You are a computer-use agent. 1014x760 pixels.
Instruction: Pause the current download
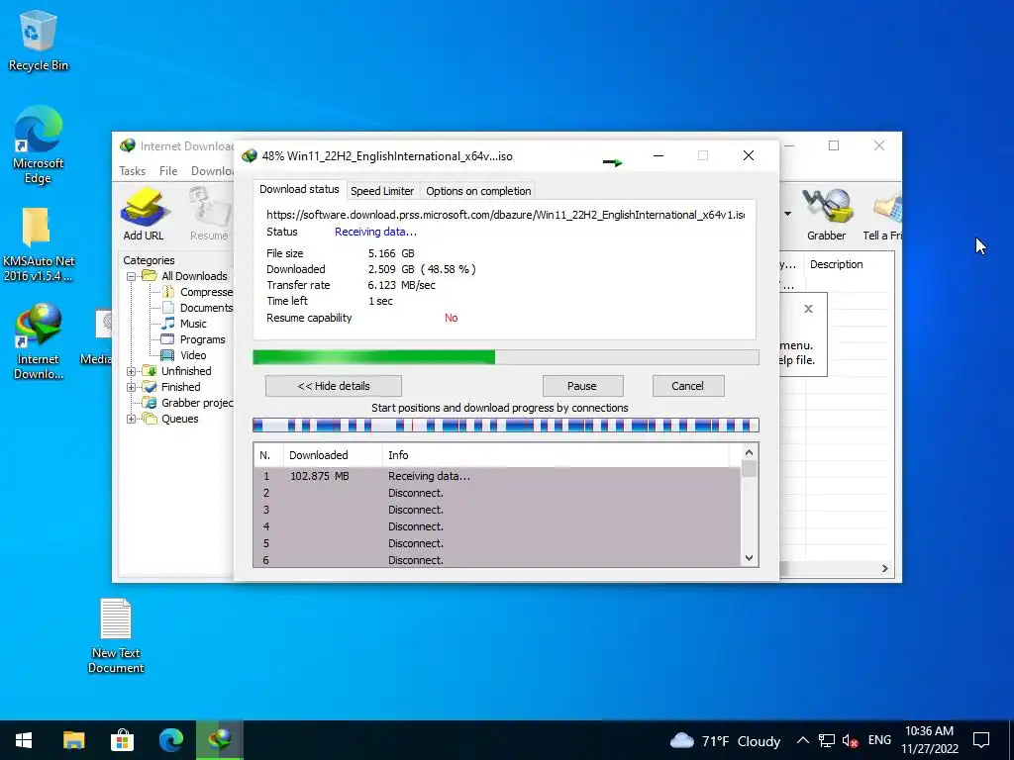(582, 386)
